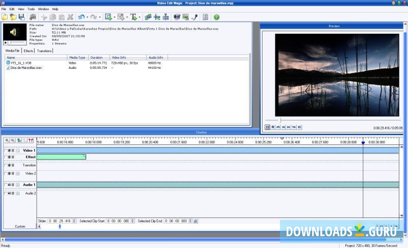This screenshot has height=248, width=408.
Task: Tick the Audio 1 track checkbox
Action: click(6, 185)
